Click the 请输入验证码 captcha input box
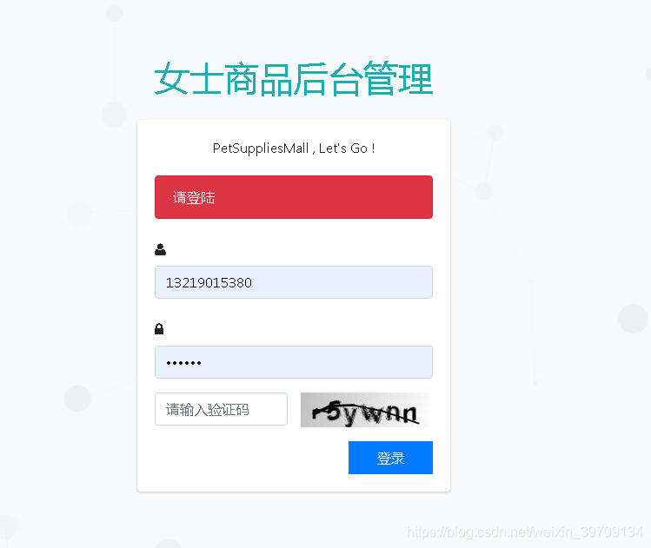 click(222, 409)
